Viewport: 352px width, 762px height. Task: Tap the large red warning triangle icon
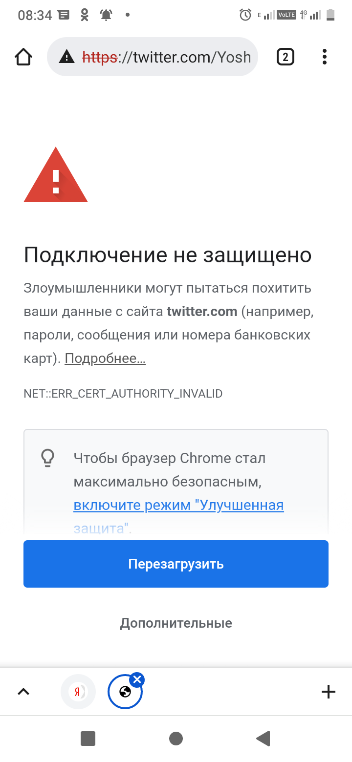56,175
